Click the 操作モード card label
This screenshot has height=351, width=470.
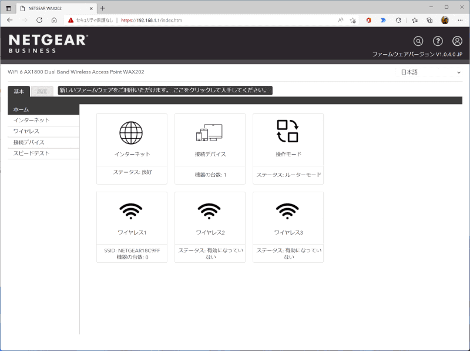pyautogui.click(x=288, y=154)
